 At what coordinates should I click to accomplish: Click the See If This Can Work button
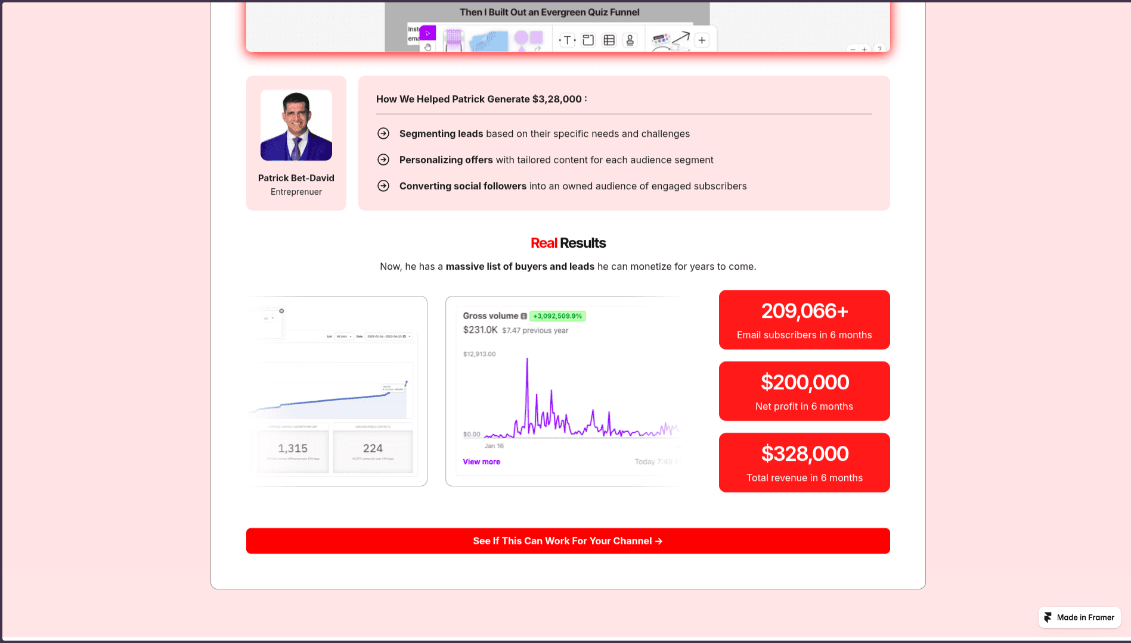(568, 541)
